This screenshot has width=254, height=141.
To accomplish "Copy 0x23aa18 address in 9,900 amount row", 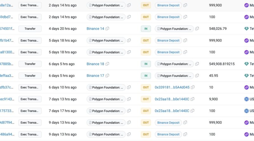I will [x=192, y=99].
